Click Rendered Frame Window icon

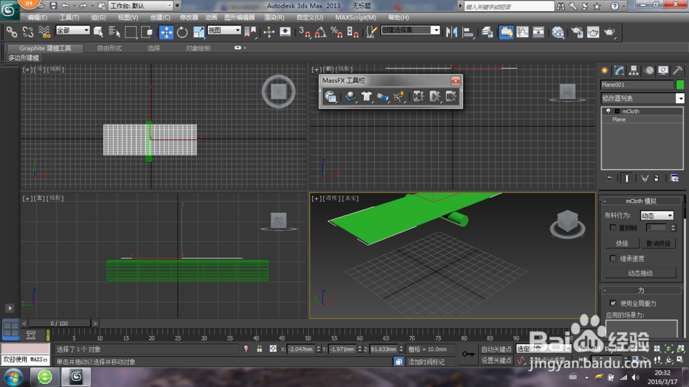coord(593,32)
